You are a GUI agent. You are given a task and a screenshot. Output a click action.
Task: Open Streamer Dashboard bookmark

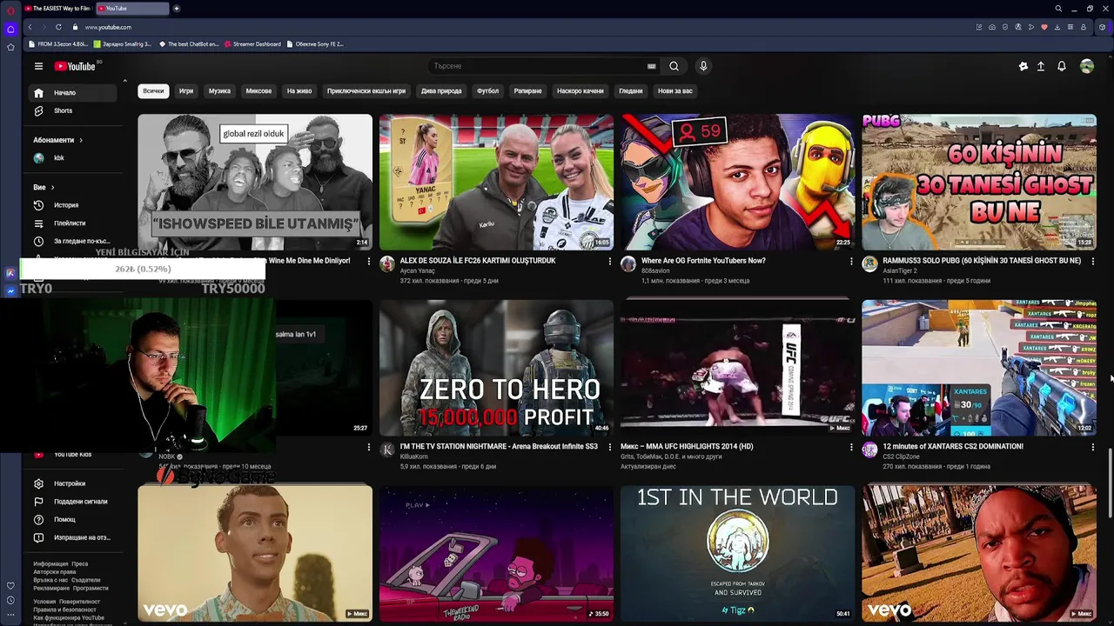click(252, 43)
